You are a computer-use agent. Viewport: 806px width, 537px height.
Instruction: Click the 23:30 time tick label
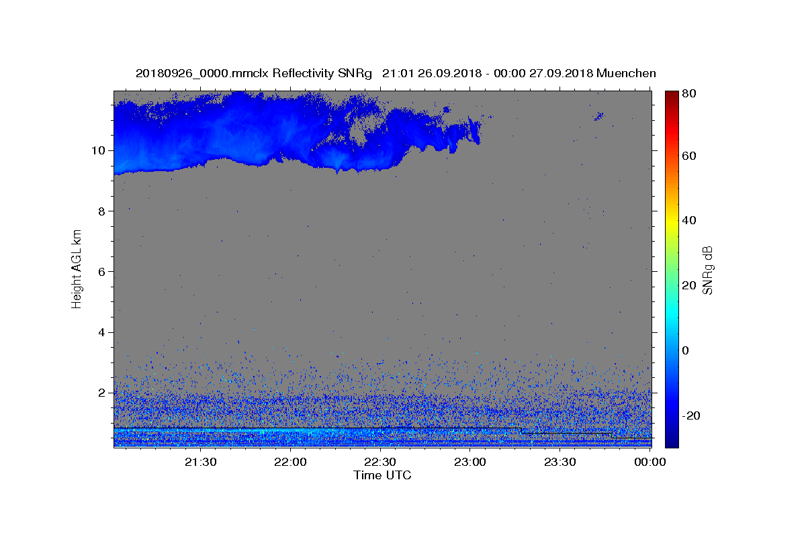click(559, 462)
